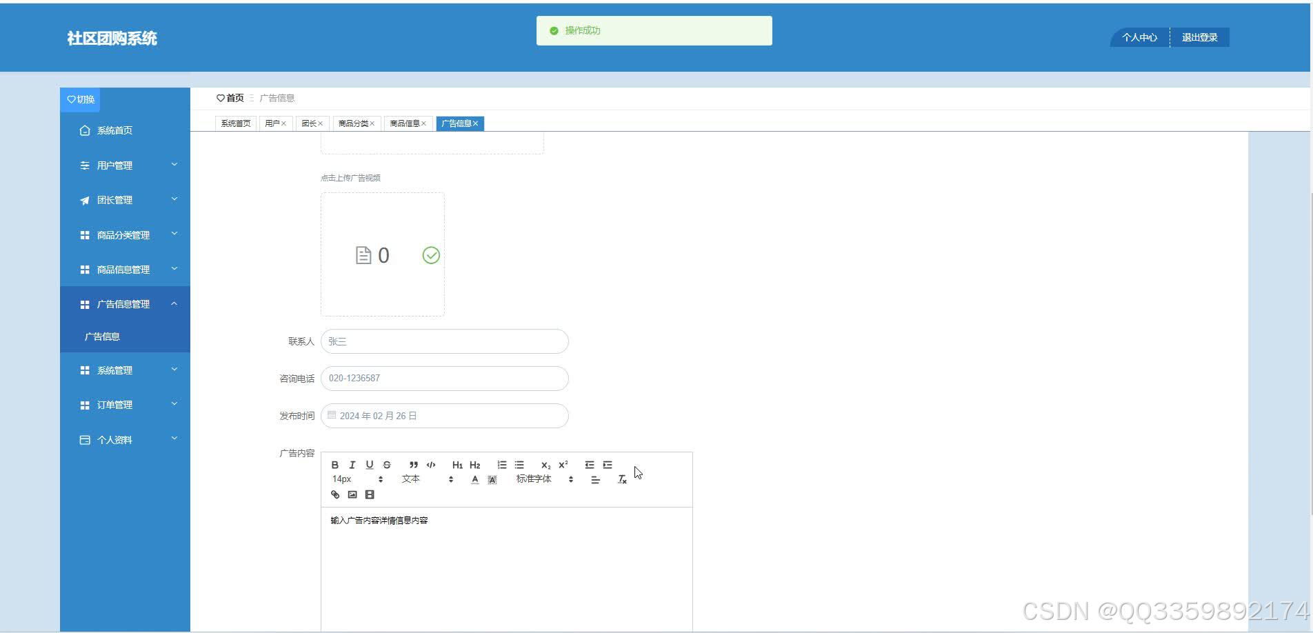Insert a code block in the editor
The height and width of the screenshot is (633, 1313).
(x=431, y=465)
